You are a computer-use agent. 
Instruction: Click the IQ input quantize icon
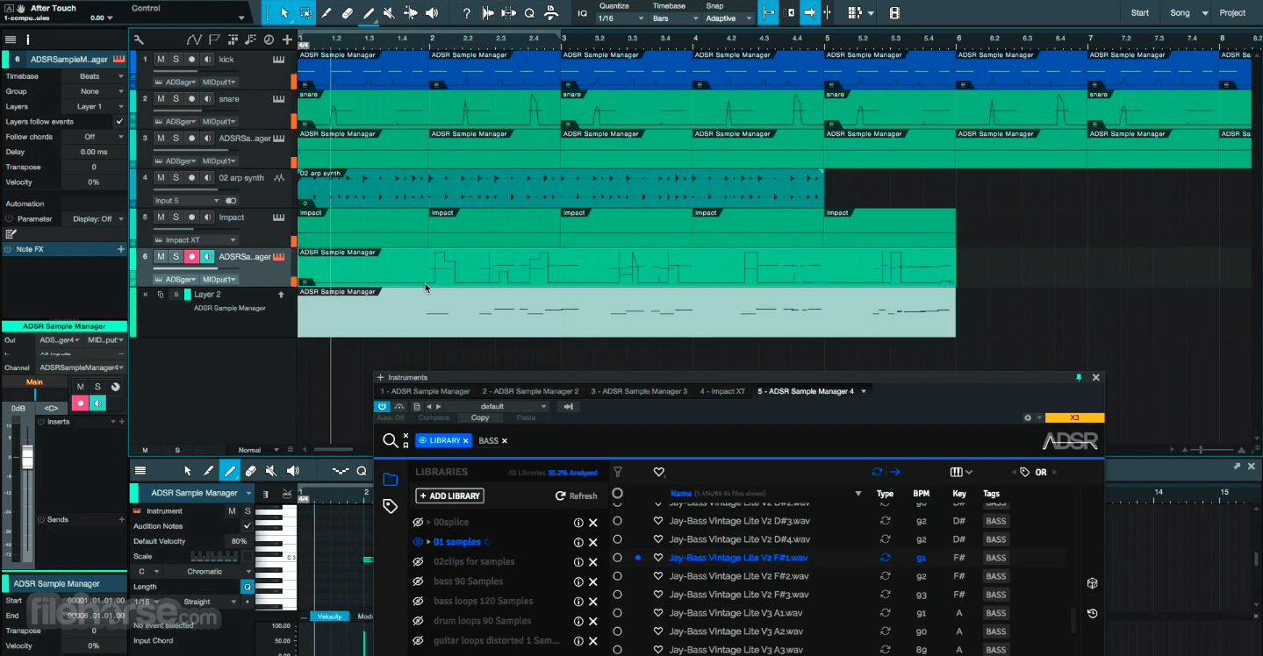583,13
